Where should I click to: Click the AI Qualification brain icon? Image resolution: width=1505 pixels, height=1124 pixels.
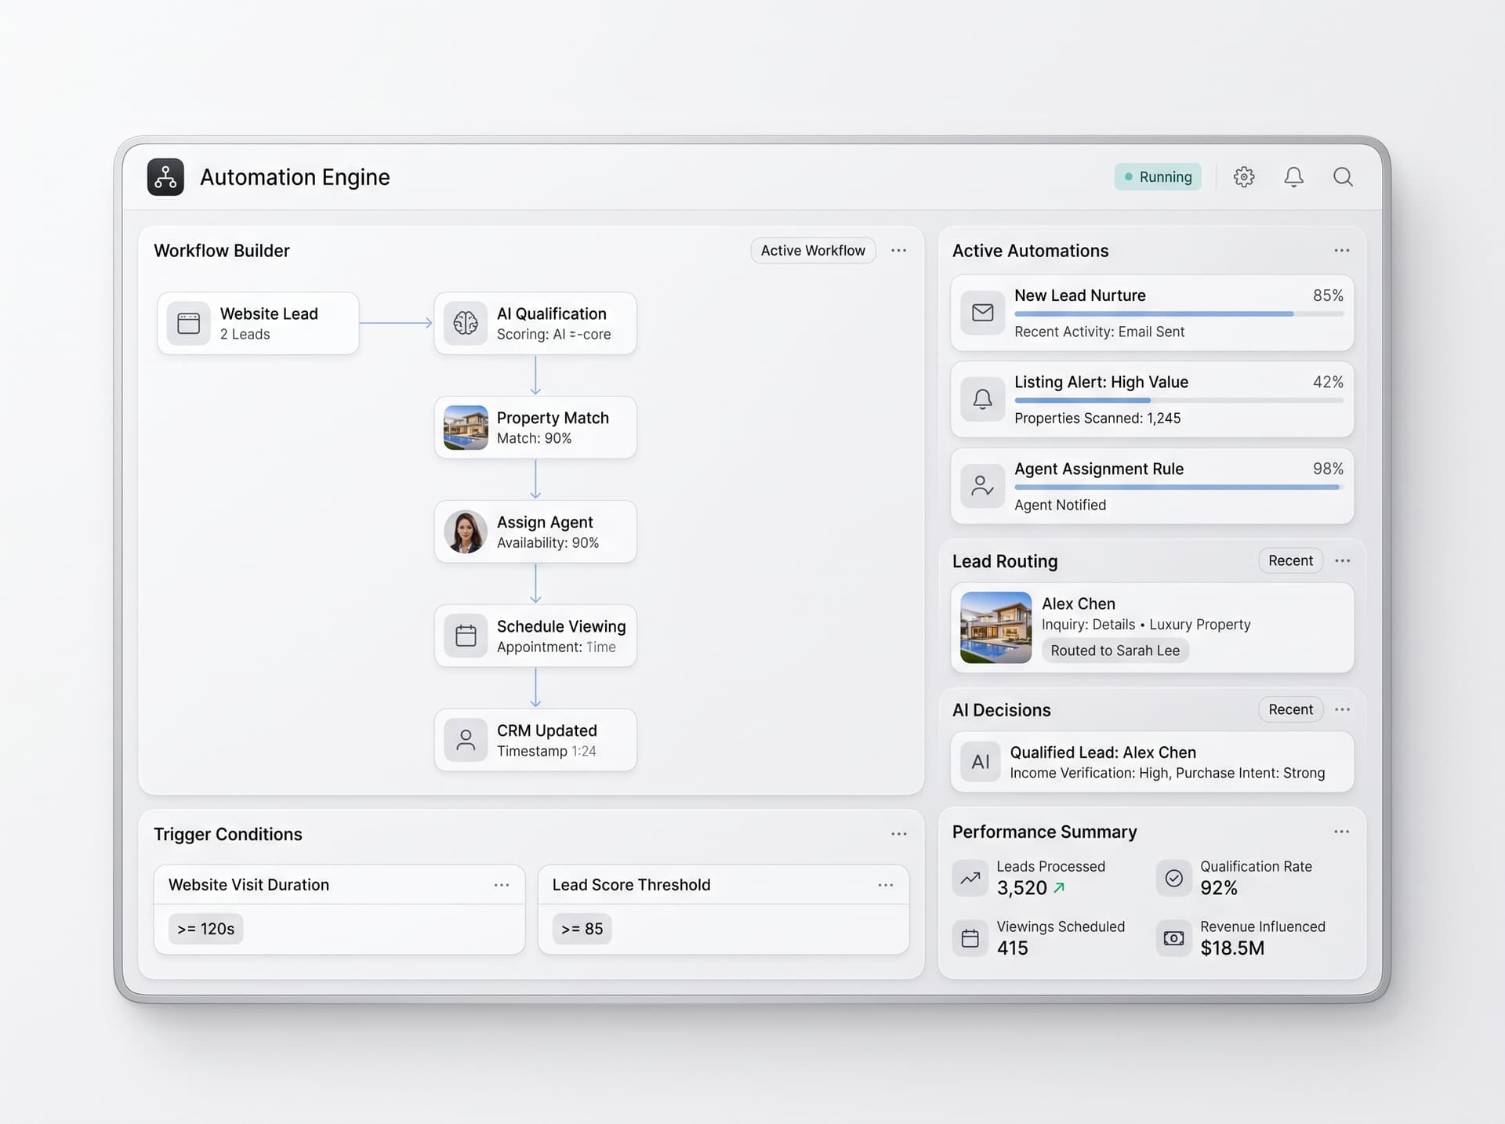pos(466,323)
